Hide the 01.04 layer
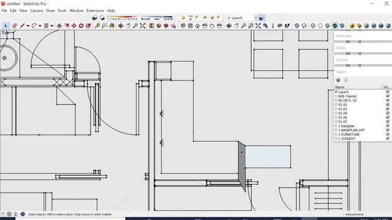392x220 pixels. coord(388,113)
